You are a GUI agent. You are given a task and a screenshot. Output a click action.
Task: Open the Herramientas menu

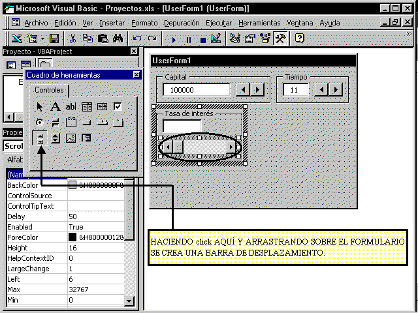click(x=259, y=23)
